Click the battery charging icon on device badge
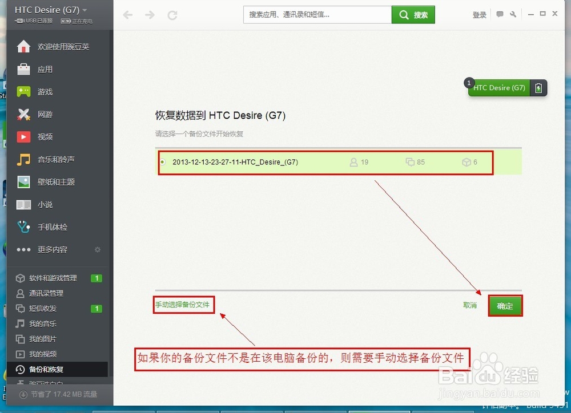Image resolution: width=571 pixels, height=413 pixels. coord(538,88)
